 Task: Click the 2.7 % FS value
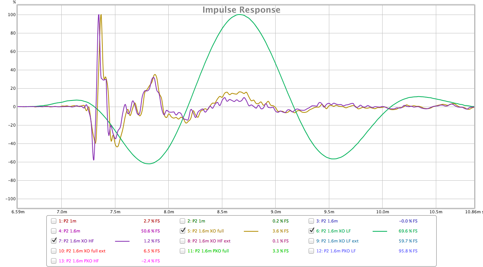coord(151,221)
